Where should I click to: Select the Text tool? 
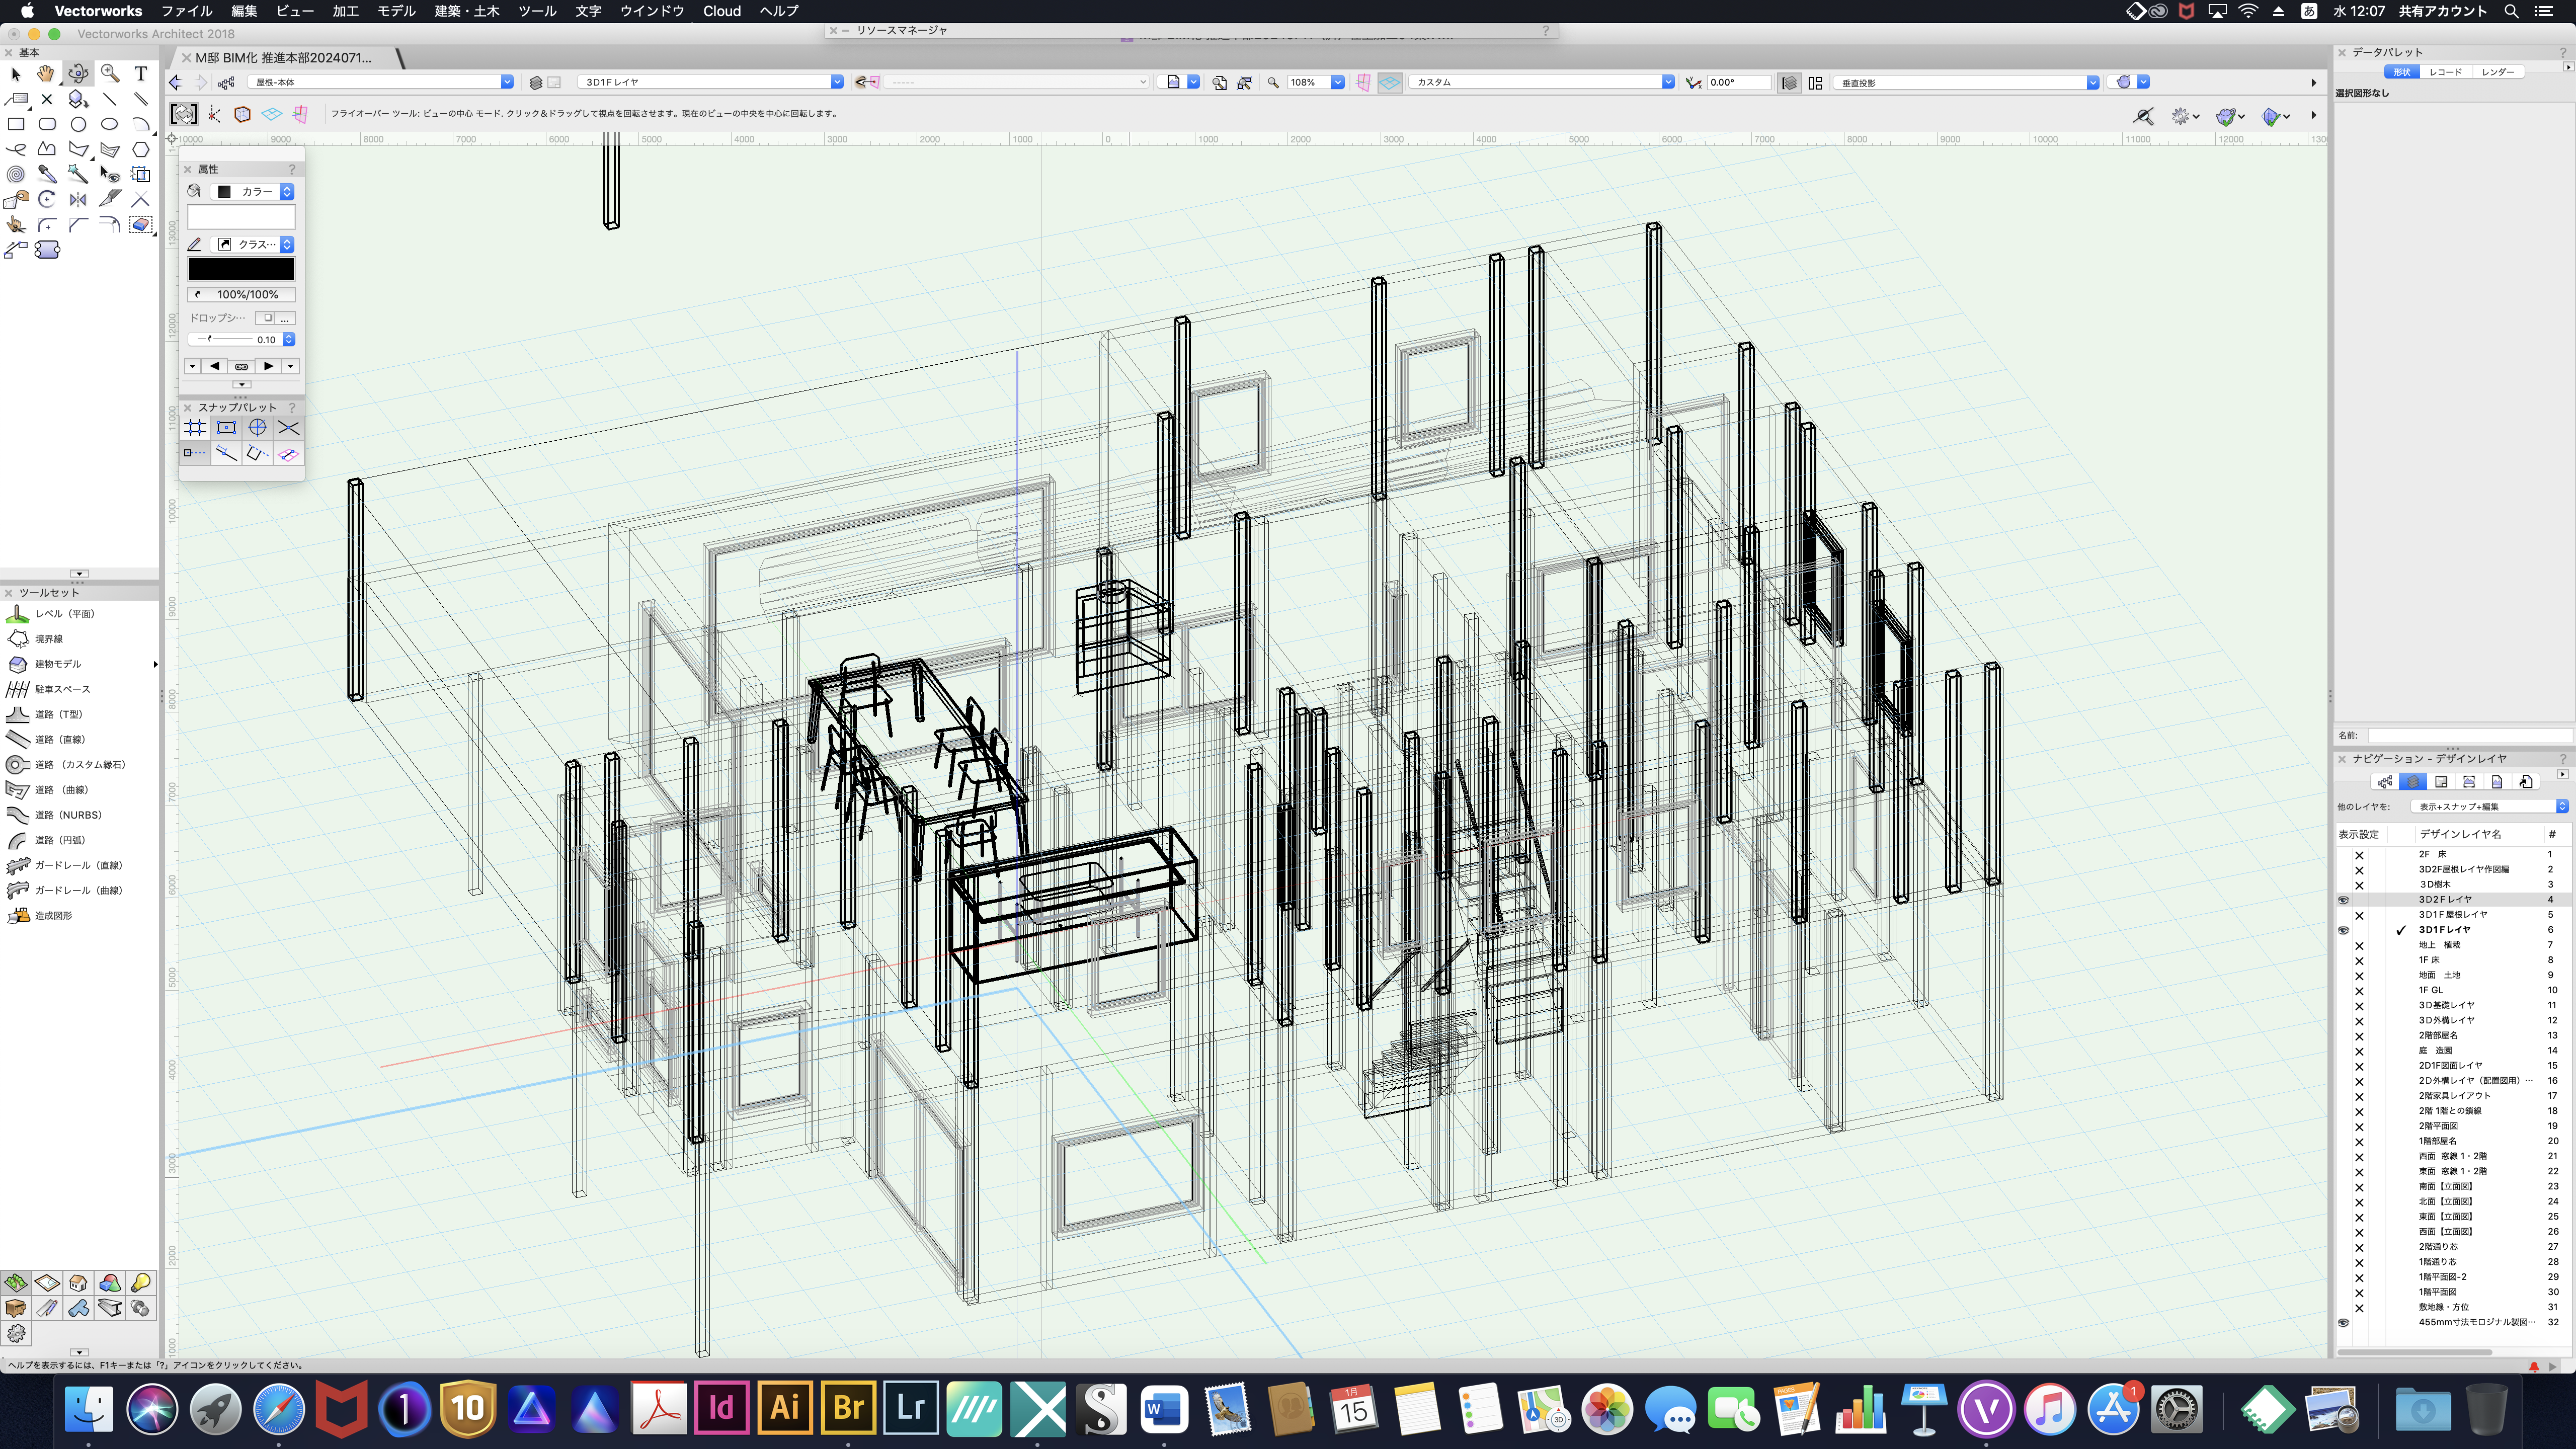click(141, 73)
